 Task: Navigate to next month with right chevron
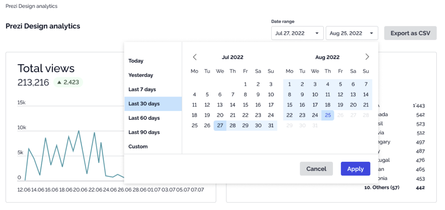(x=367, y=57)
